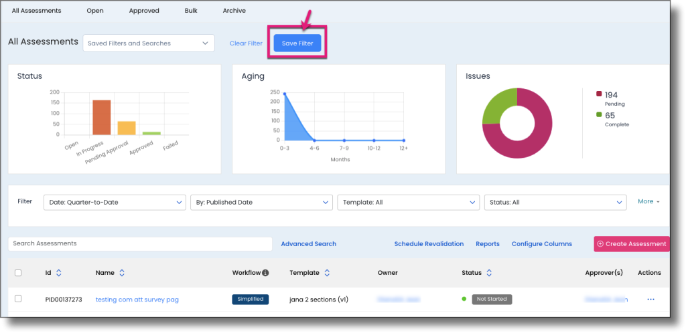This screenshot has width=686, height=333.
Task: Click the Create Assessment button
Action: [x=632, y=244]
